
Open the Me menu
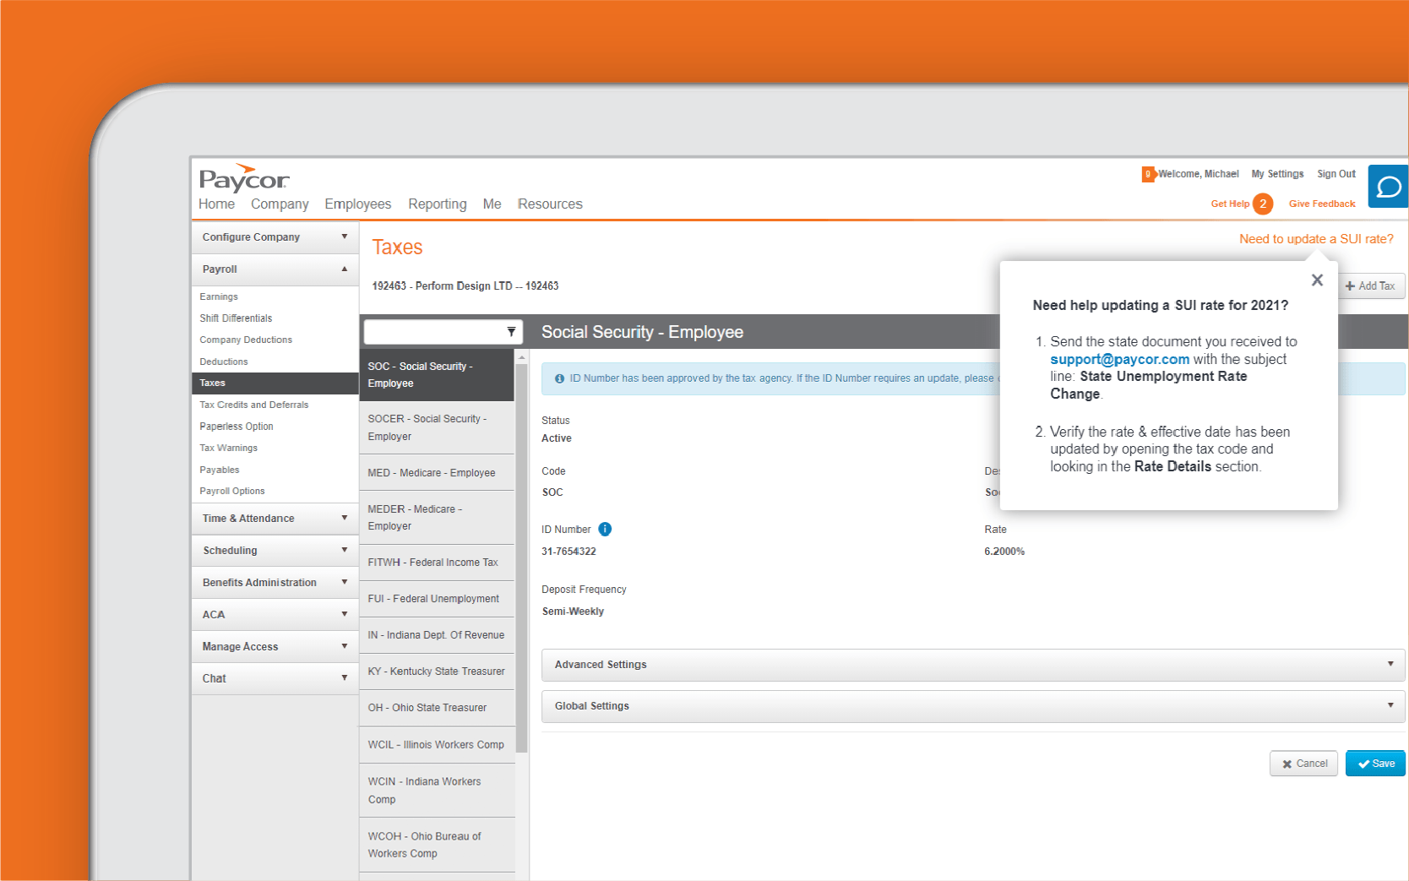point(492,204)
